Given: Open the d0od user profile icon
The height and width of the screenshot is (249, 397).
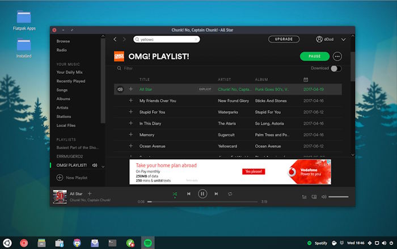Looking at the screenshot, I should 319,39.
